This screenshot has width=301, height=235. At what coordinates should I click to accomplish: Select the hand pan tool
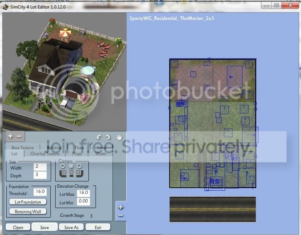[119, 137]
